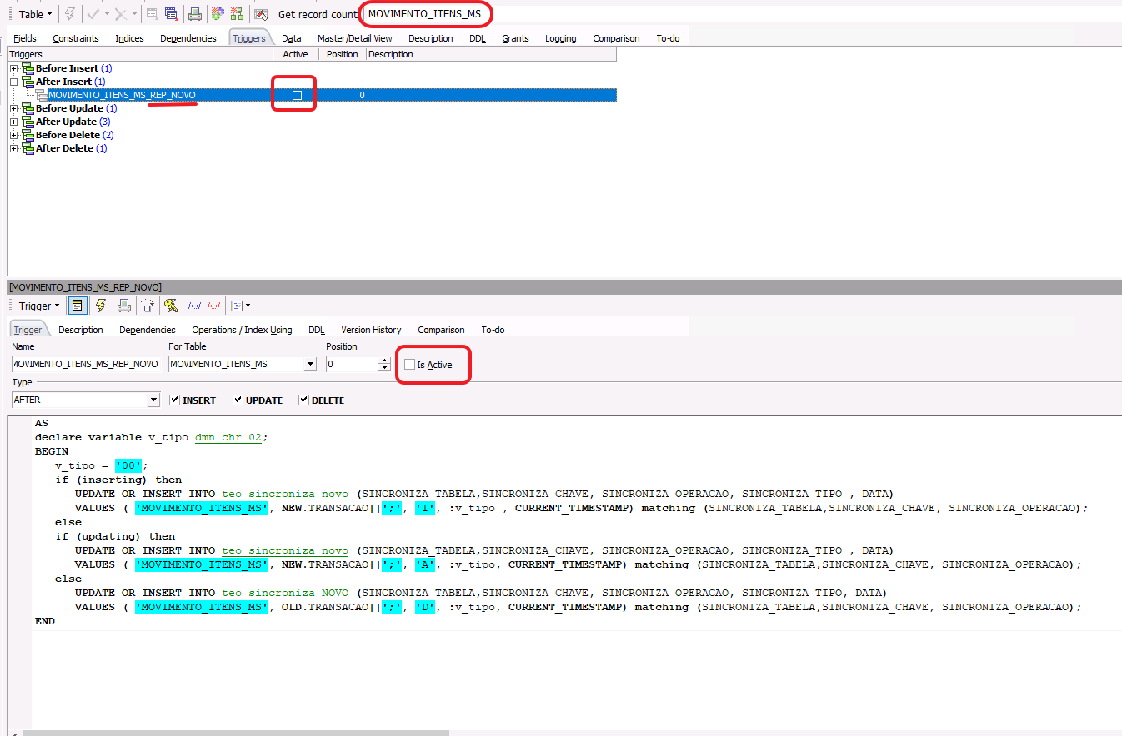Open the Trigger dropdown menu
Screen dimensions: 1122x736
point(39,306)
